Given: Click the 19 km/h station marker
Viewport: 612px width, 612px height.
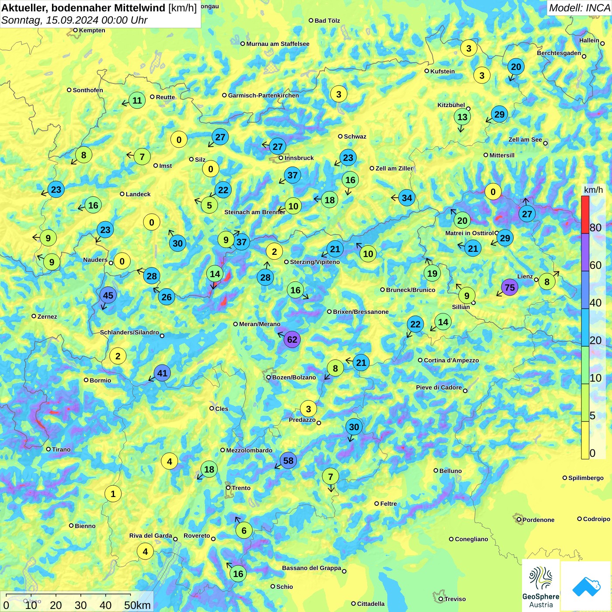Looking at the screenshot, I should click(x=432, y=273).
